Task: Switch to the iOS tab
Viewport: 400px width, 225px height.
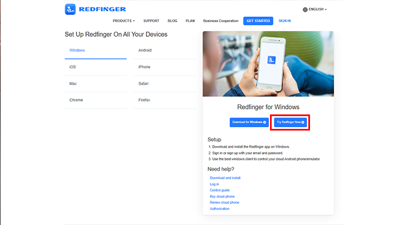Action: tap(96, 67)
